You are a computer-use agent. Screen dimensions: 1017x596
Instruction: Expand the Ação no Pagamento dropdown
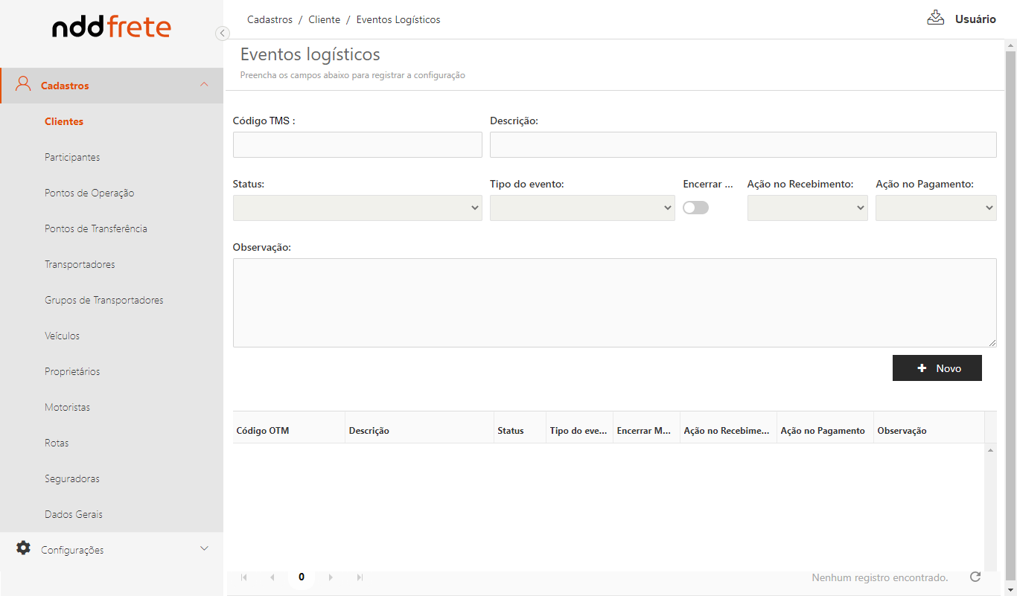935,208
